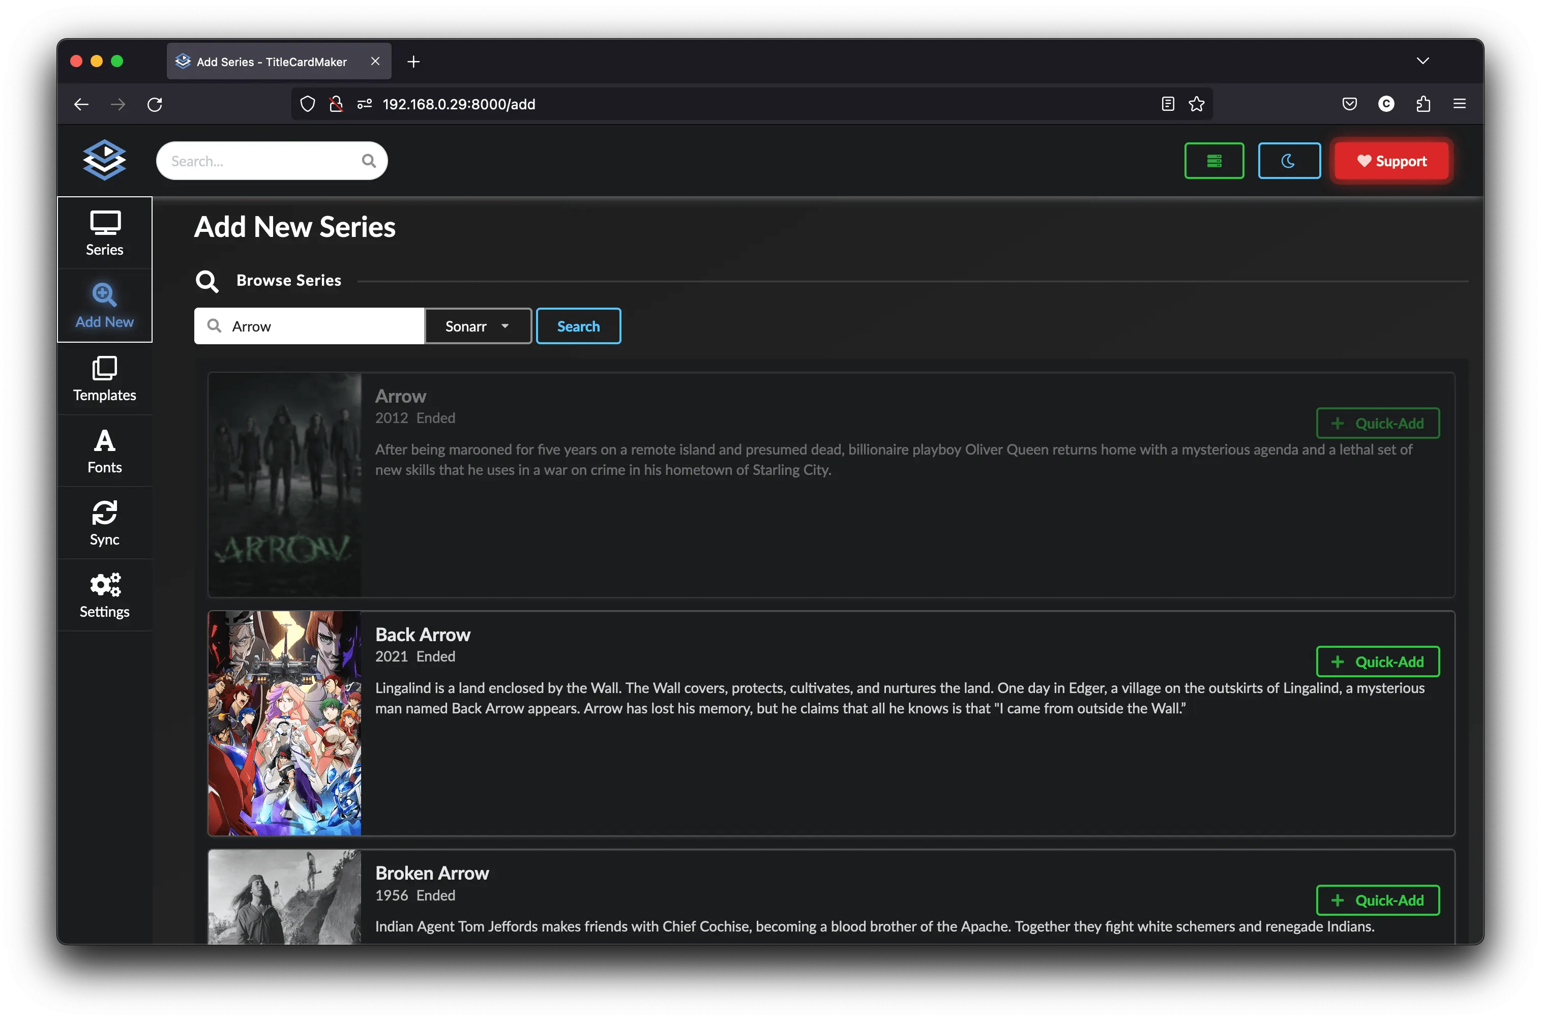Open the Templates sidebar page
Screen dimensions: 1541x1020
[105, 379]
